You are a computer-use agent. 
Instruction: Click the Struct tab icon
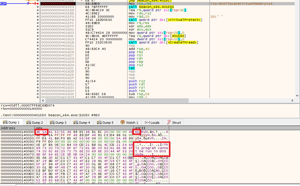tap(169, 122)
